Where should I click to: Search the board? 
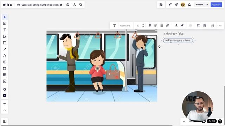coord(81,5)
